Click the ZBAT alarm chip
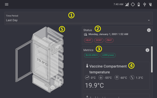This screenshot has height=98, width=157. pyautogui.click(x=109, y=40)
